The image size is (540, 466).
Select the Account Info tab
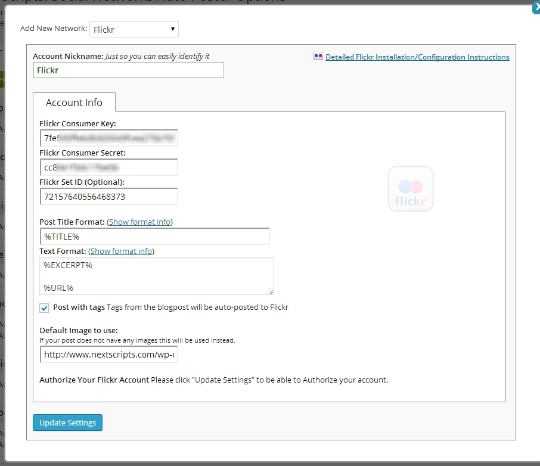click(74, 102)
